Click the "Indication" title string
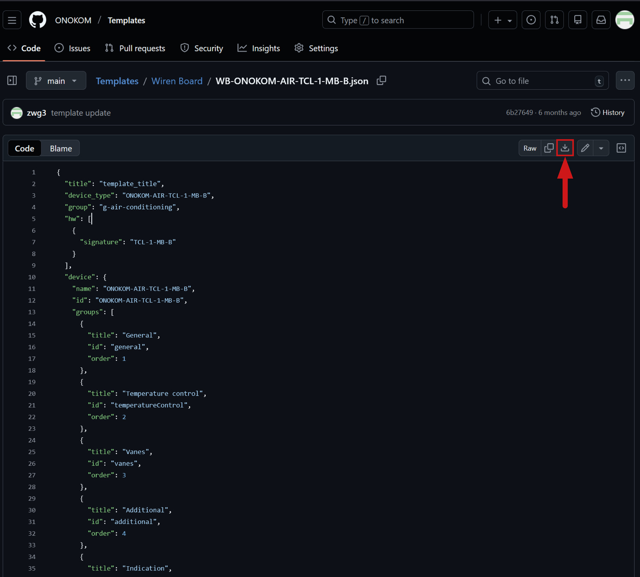The height and width of the screenshot is (577, 640). coord(145,568)
